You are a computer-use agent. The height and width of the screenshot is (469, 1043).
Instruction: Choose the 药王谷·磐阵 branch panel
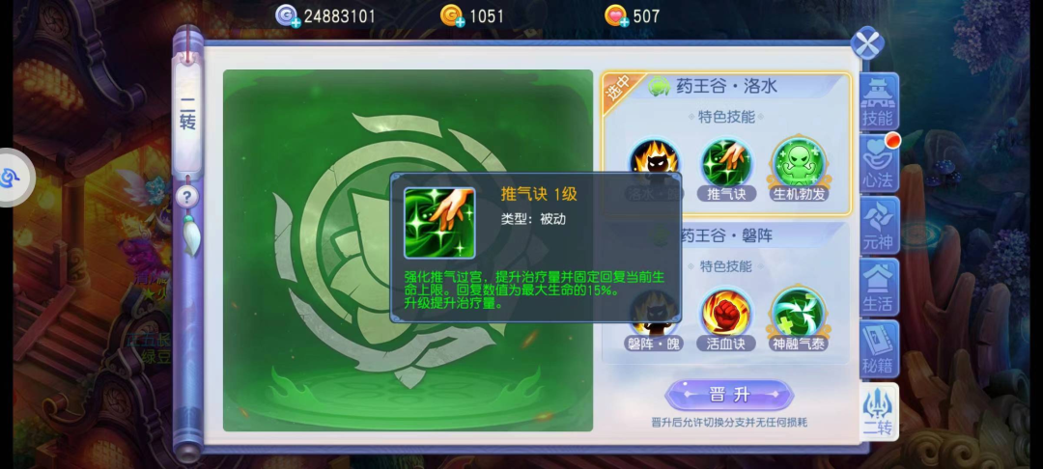click(726, 292)
